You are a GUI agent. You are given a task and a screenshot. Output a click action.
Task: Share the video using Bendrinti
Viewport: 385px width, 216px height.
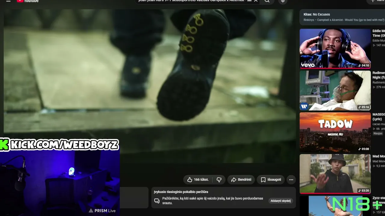coord(241,180)
